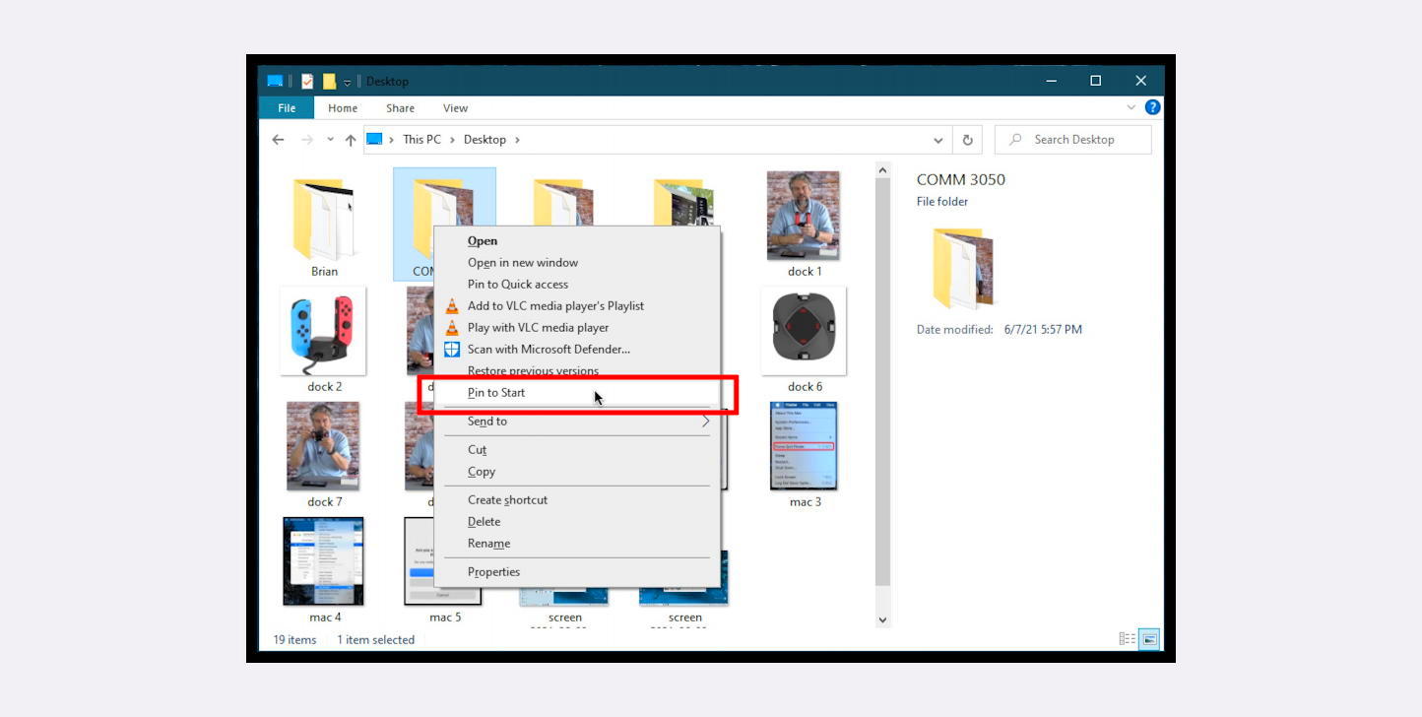Click the Help question mark button
The image size is (1422, 717).
[x=1152, y=107]
